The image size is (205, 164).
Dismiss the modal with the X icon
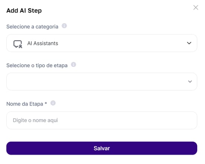coord(196,7)
